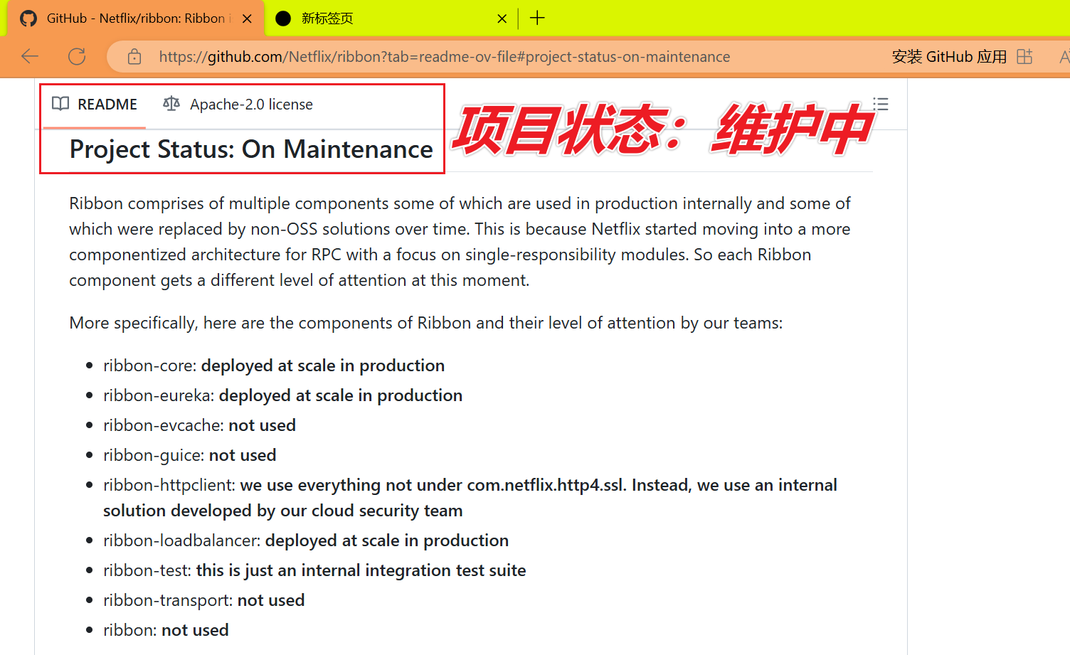Select the Apache-2.0 license tab
The height and width of the screenshot is (655, 1070).
238,105
